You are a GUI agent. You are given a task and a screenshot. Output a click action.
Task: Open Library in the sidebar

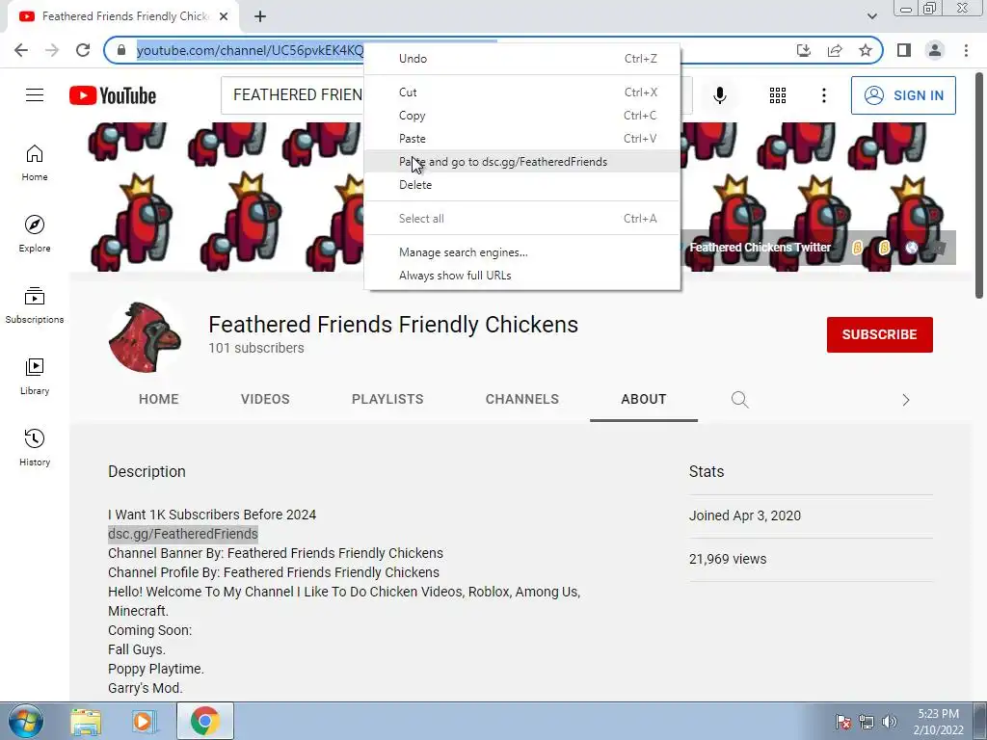(35, 377)
